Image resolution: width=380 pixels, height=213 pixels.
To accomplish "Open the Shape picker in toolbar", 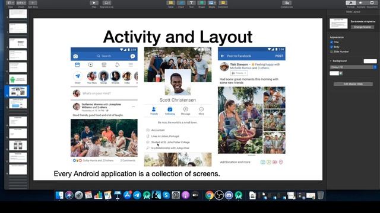I will [x=202, y=3].
